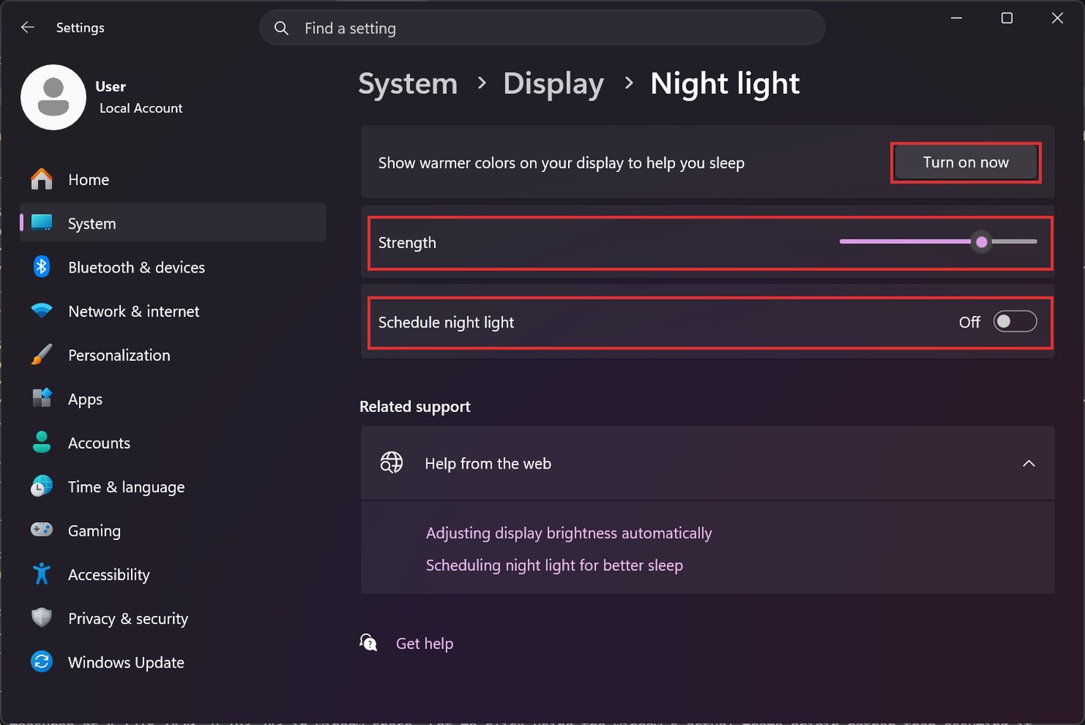Click the Windows Update sync icon
Screen dimensions: 1085x725
(42, 661)
